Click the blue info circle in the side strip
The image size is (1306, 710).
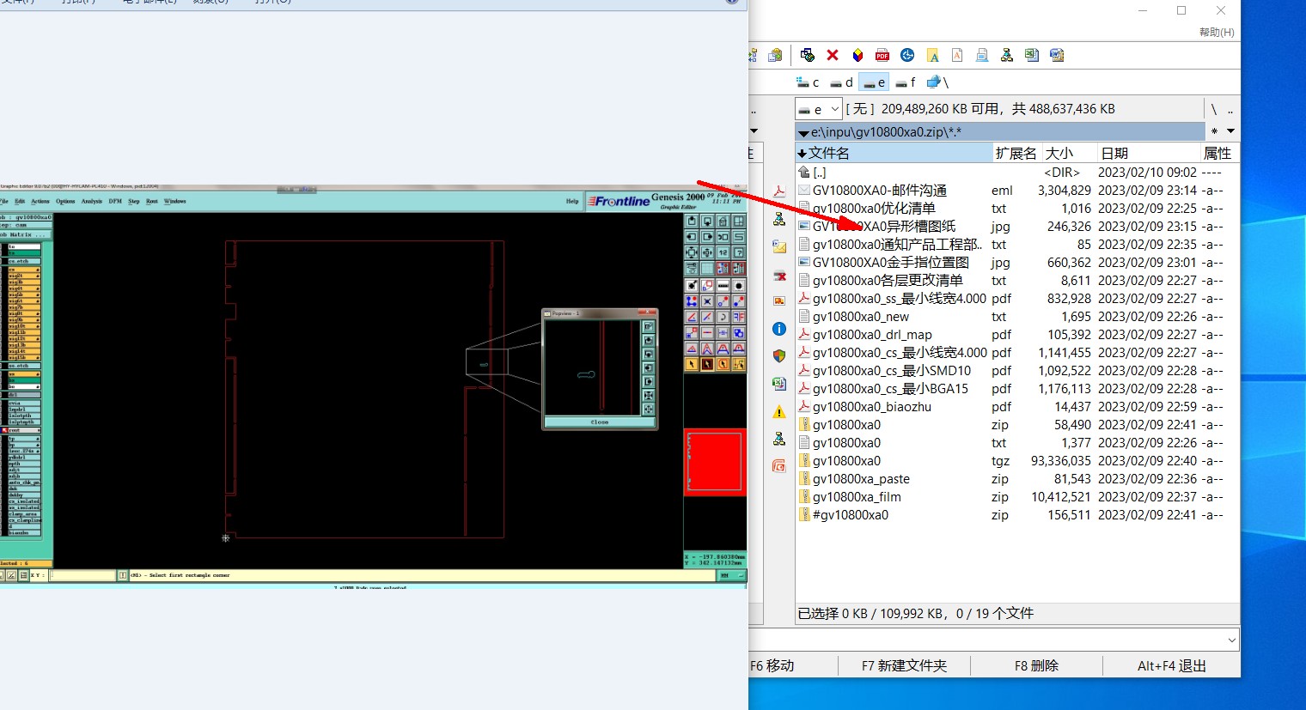pos(779,329)
